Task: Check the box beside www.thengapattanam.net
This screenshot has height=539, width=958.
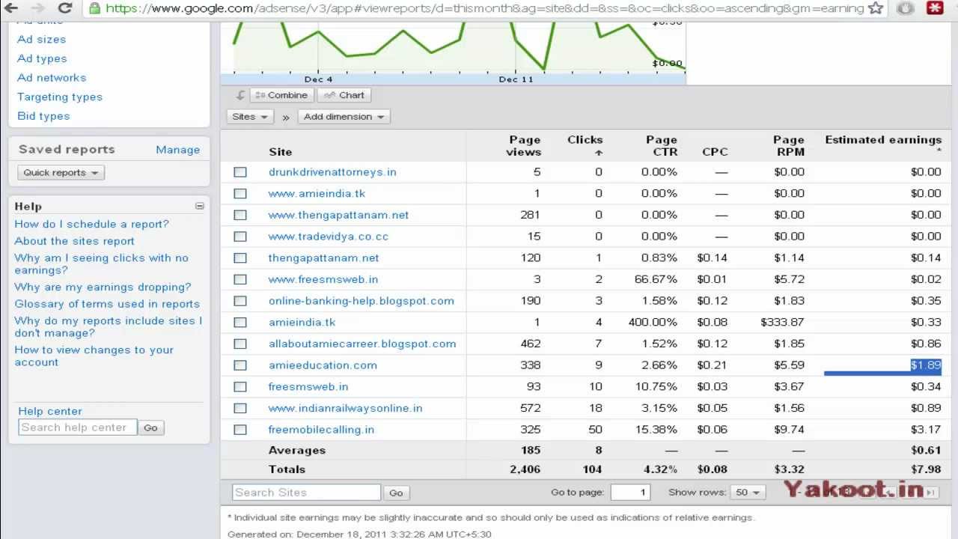Action: [x=240, y=215]
